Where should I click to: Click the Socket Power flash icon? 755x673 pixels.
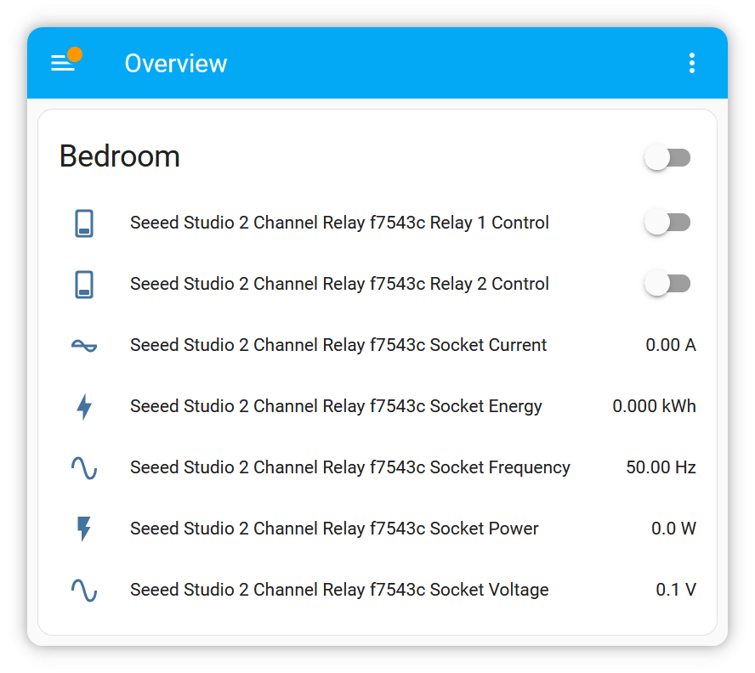pos(84,529)
